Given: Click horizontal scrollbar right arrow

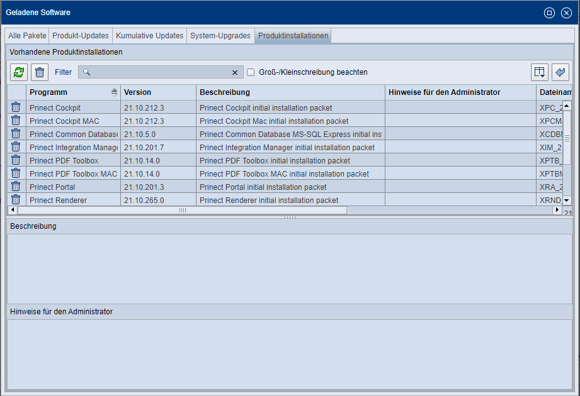Looking at the screenshot, I should [x=557, y=210].
